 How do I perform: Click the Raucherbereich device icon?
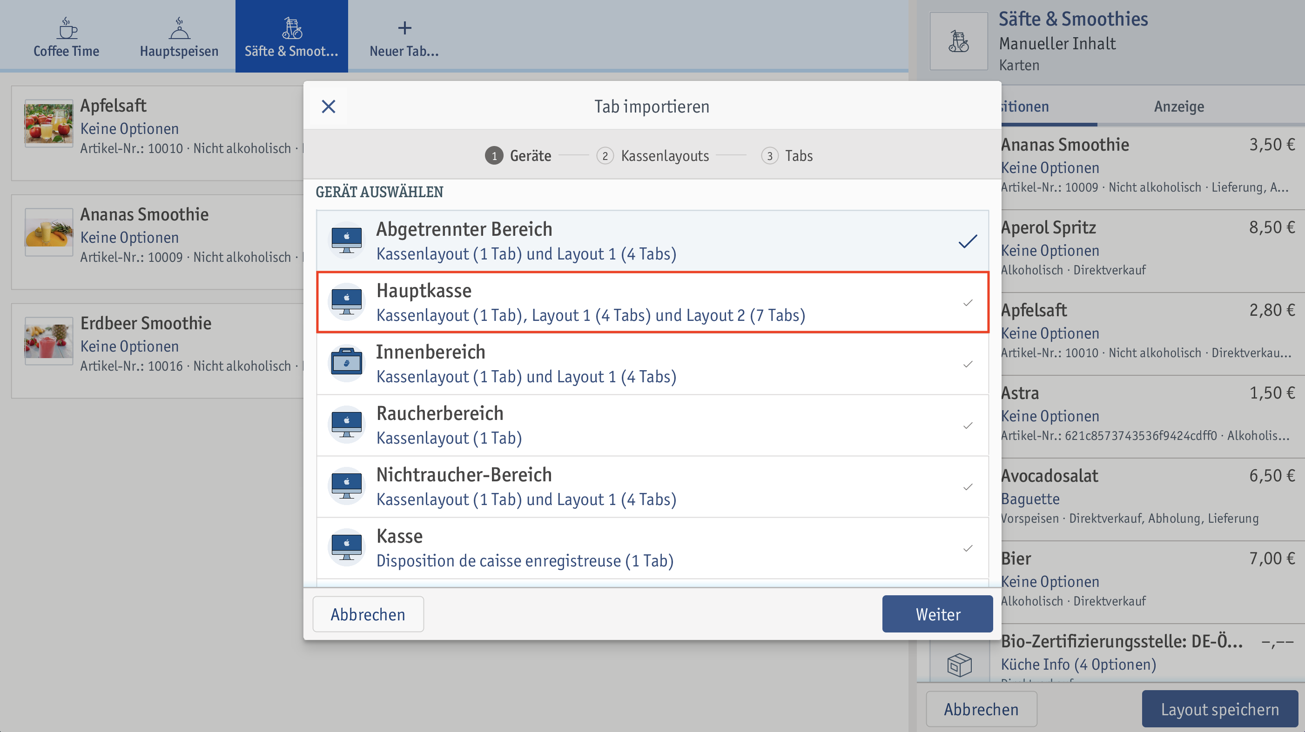coord(348,425)
